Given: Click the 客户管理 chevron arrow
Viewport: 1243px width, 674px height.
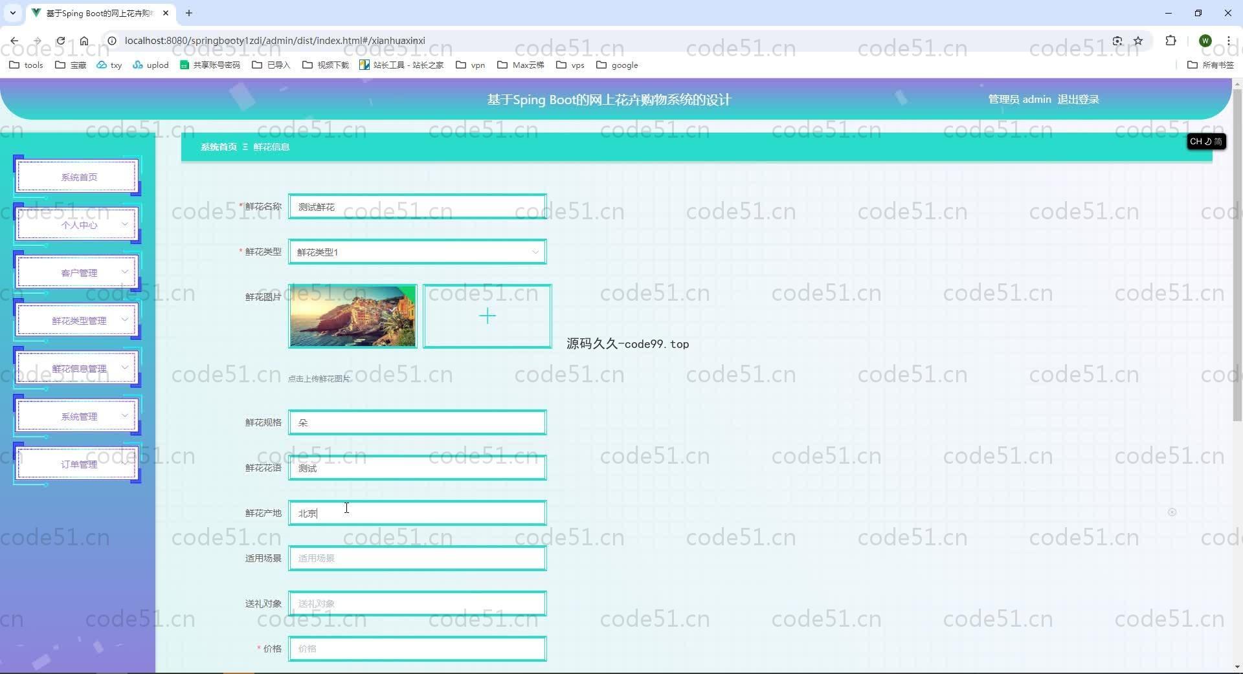Looking at the screenshot, I should point(125,272).
